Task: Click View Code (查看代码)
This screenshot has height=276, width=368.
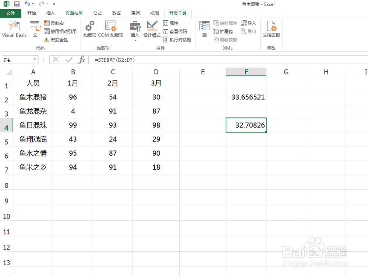Action: 175,31
